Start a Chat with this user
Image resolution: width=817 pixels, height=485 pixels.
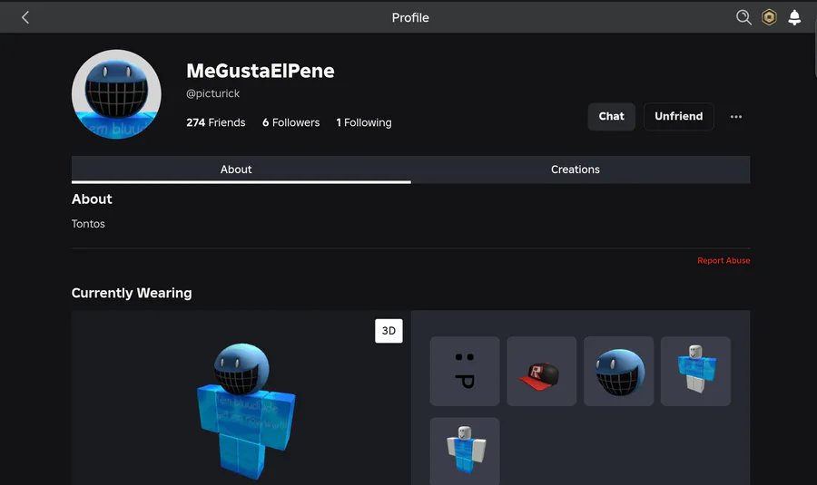coord(611,117)
